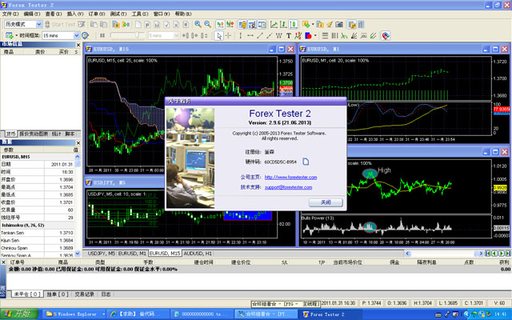Open the 交易记录 tab in terminal
This screenshot has width=512, height=320.
(x=84, y=294)
